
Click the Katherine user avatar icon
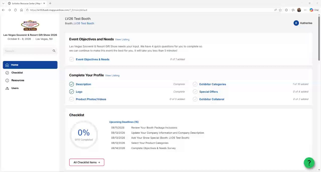click(x=296, y=23)
